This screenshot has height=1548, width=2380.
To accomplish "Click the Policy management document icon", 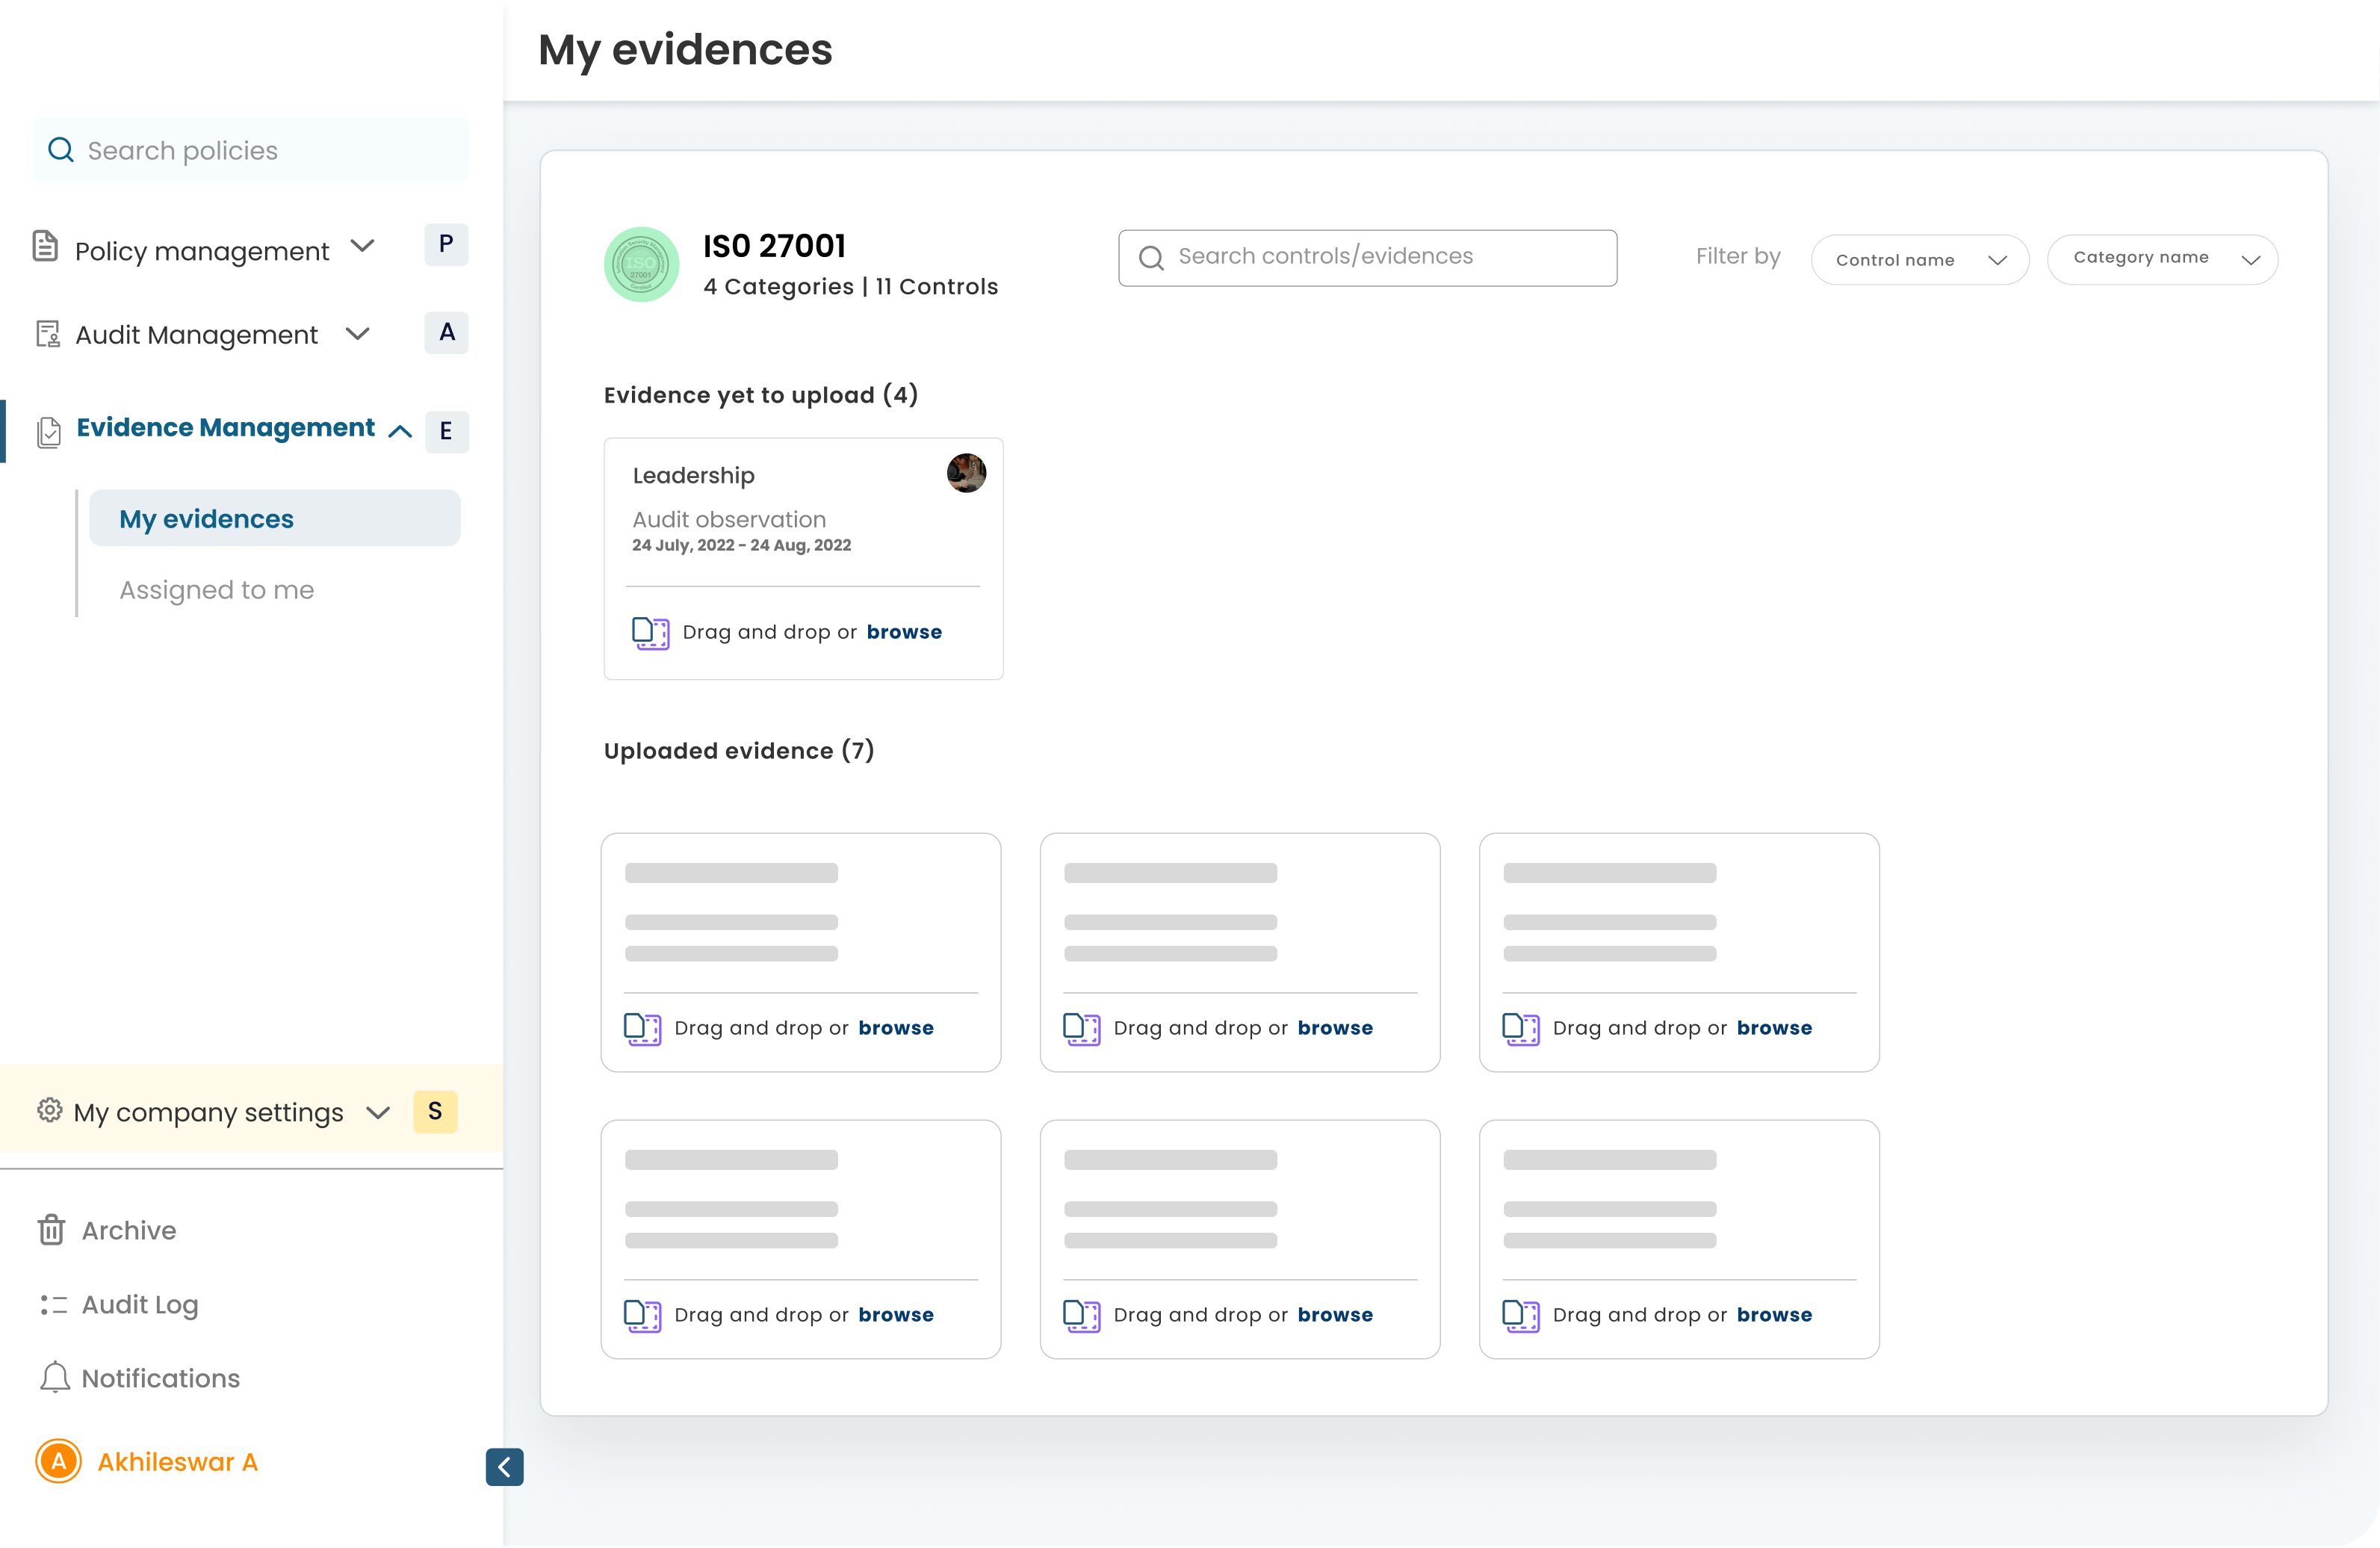I will click(x=45, y=246).
